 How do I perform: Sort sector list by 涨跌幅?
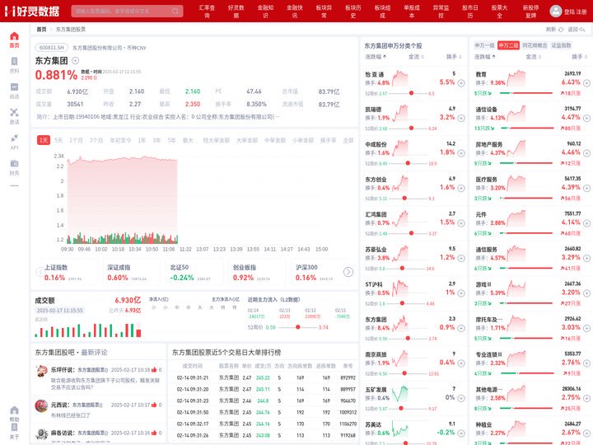coord(484,57)
